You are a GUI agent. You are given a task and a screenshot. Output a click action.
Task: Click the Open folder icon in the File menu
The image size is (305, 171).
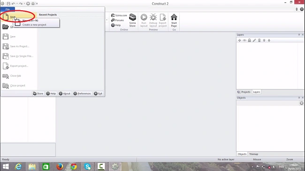(6, 27)
